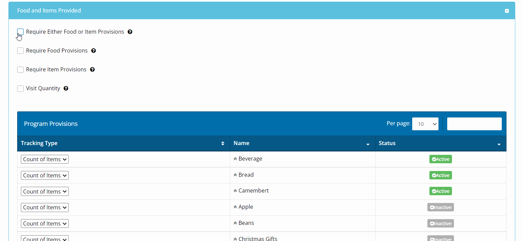This screenshot has width=523, height=241.
Task: Open help icon for Require Food Provisions
Action: (x=94, y=51)
